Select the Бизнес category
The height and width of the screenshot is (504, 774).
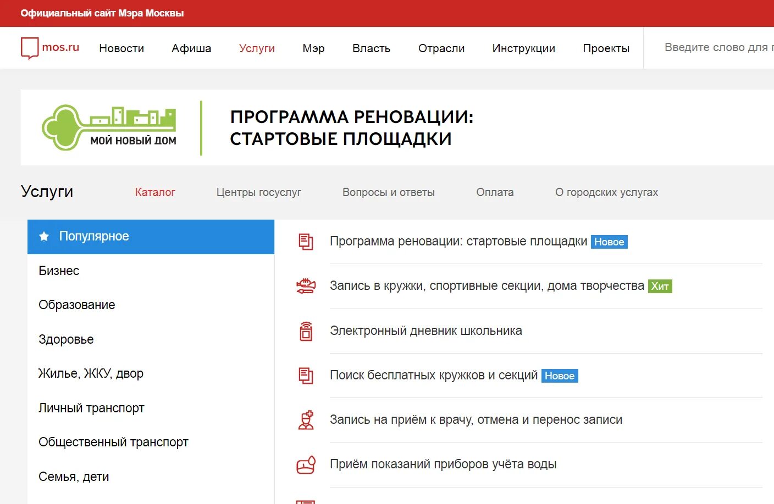pos(59,271)
